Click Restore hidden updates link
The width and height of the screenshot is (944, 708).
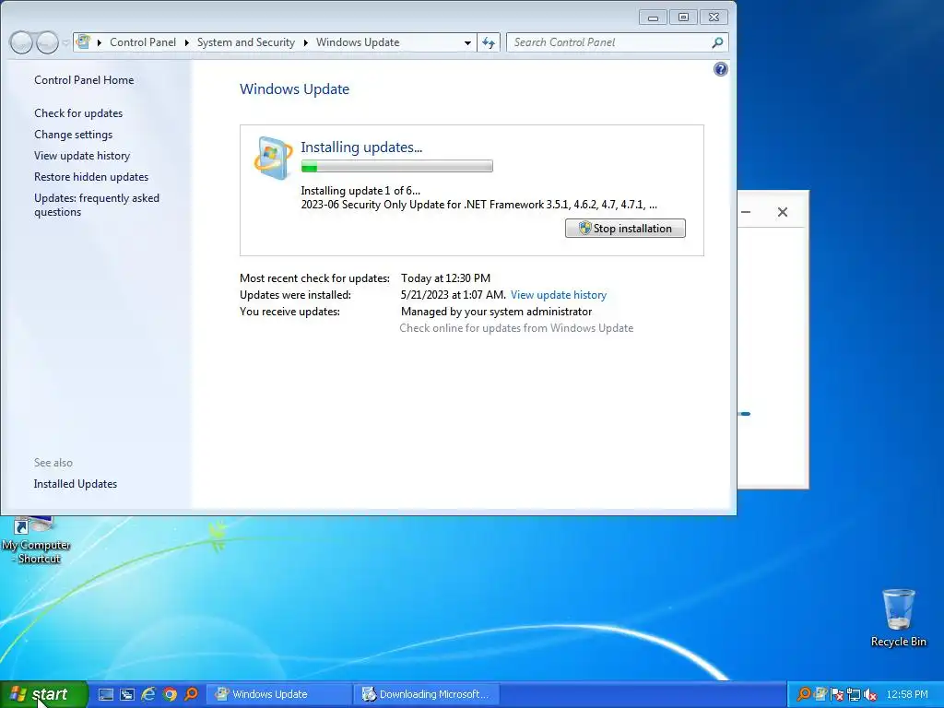click(91, 177)
